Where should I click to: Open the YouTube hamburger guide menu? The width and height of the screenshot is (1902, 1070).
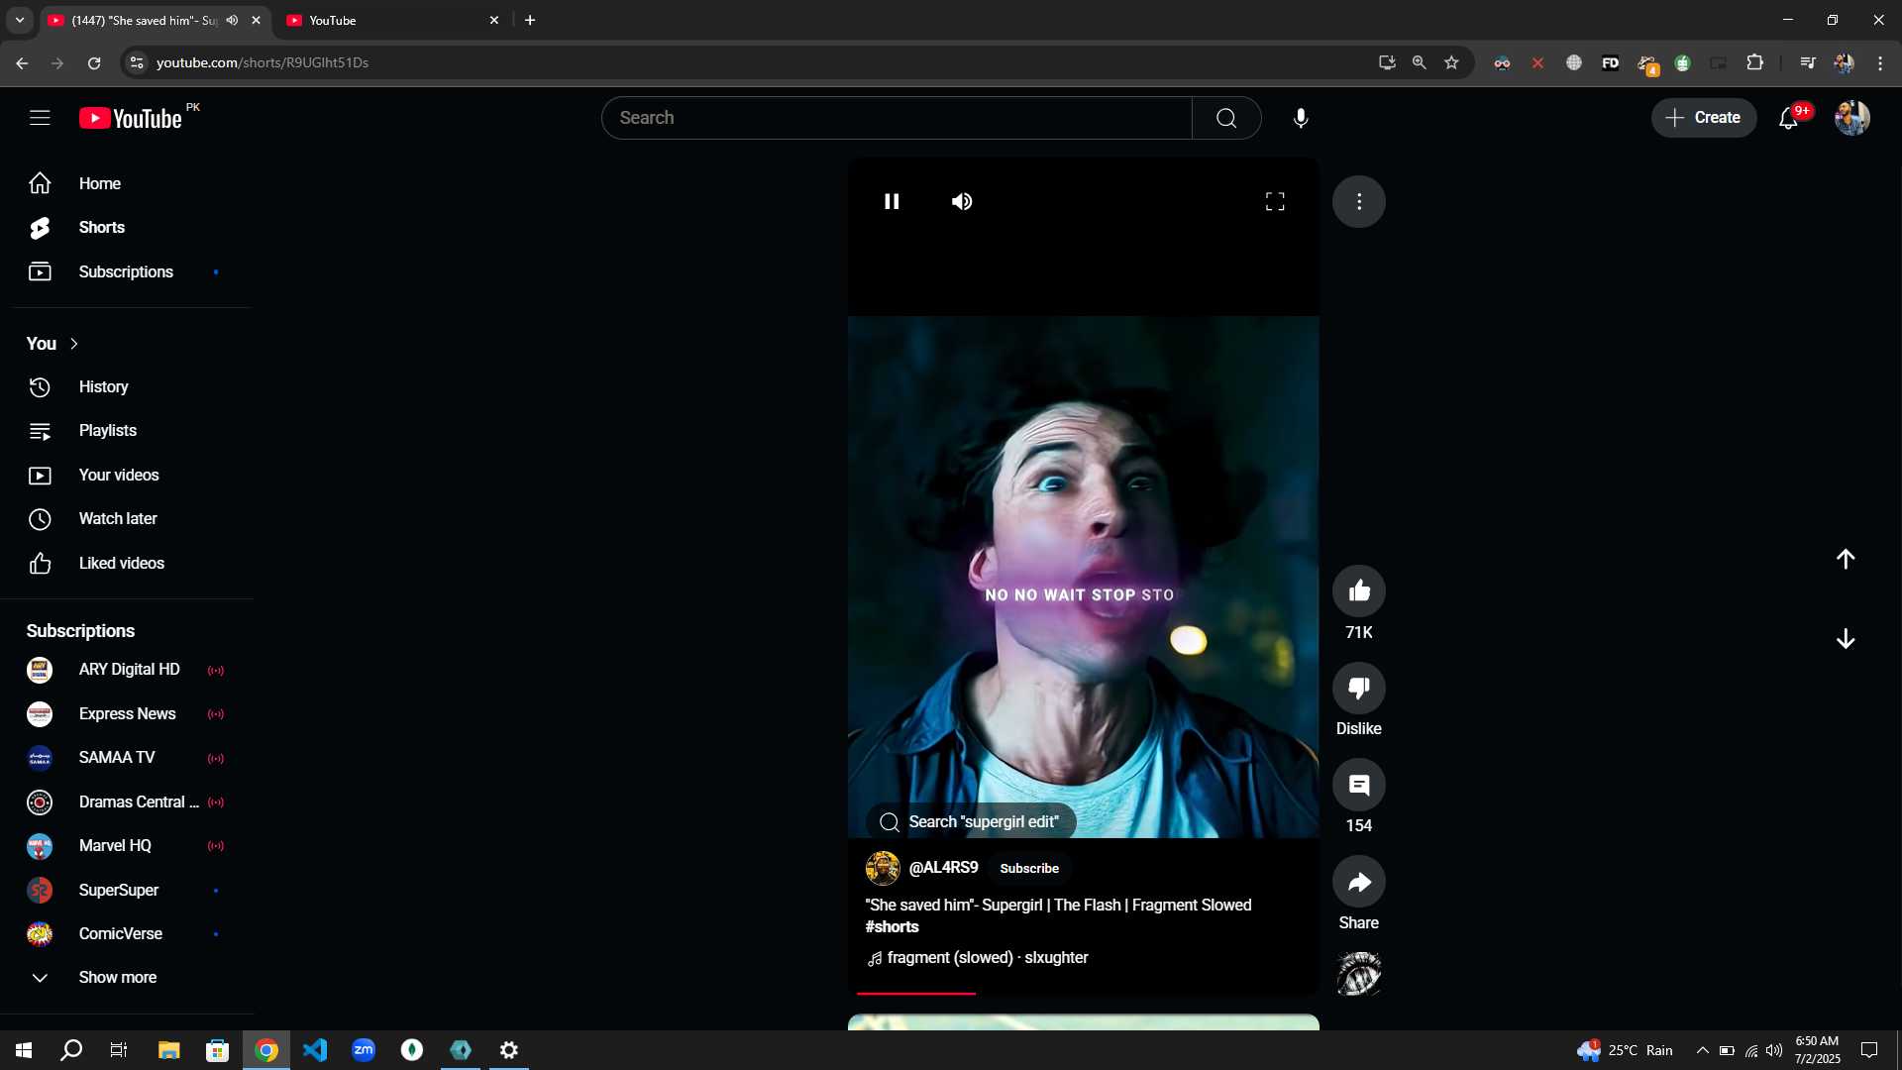40,118
